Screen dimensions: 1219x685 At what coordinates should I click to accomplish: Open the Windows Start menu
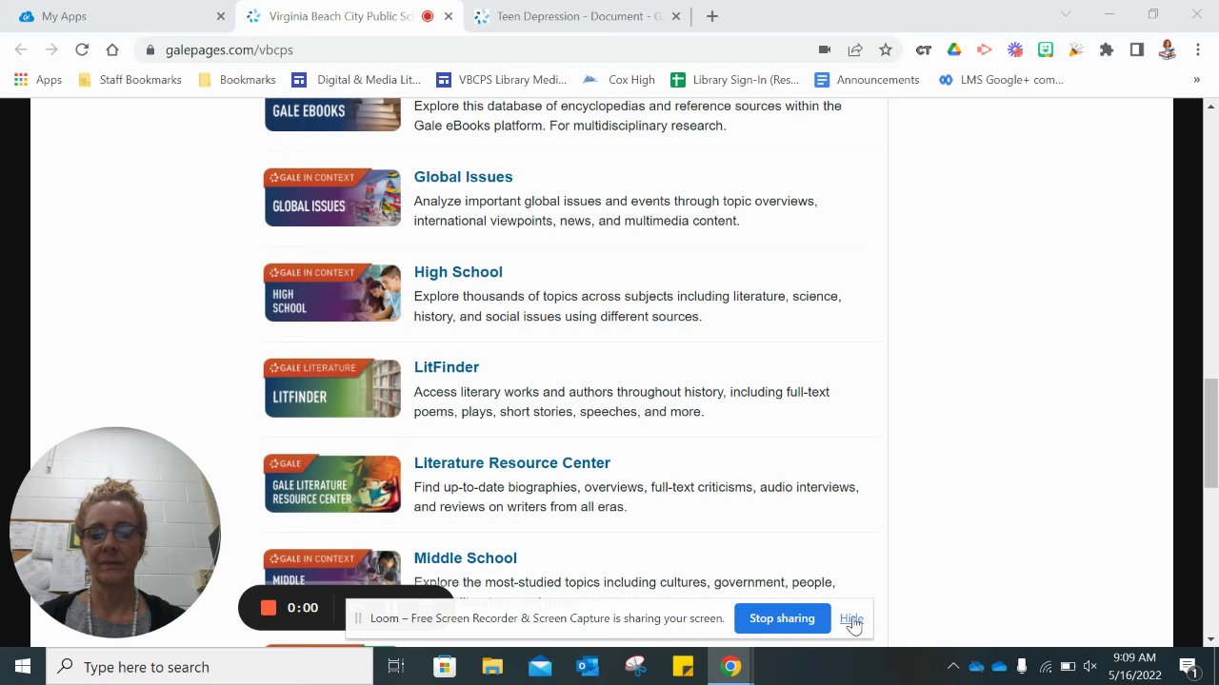23,667
